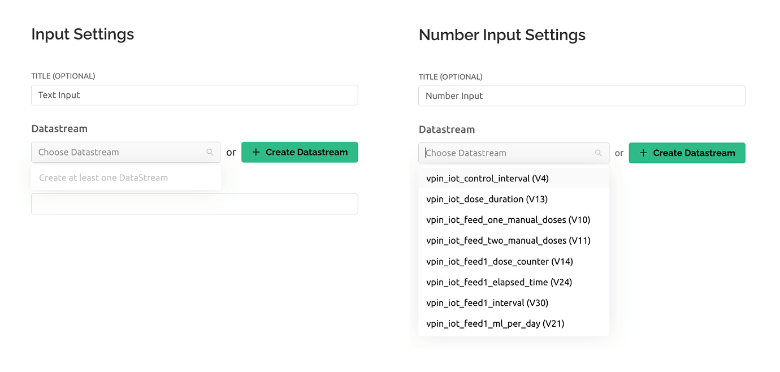Choose vpin_iot_feed_two_manual_doses (V11)
The width and height of the screenshot is (780, 372).
point(514,240)
